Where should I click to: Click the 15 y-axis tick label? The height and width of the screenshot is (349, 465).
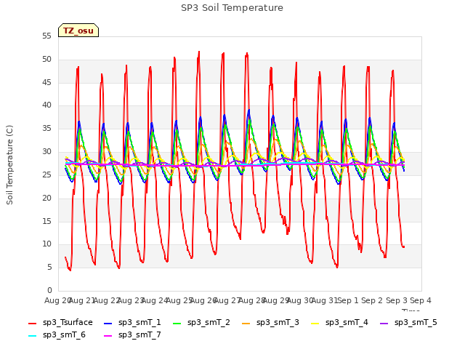click(46, 221)
